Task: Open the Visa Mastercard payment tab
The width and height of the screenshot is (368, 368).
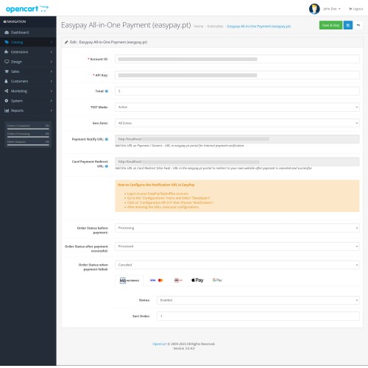Action: (157, 280)
